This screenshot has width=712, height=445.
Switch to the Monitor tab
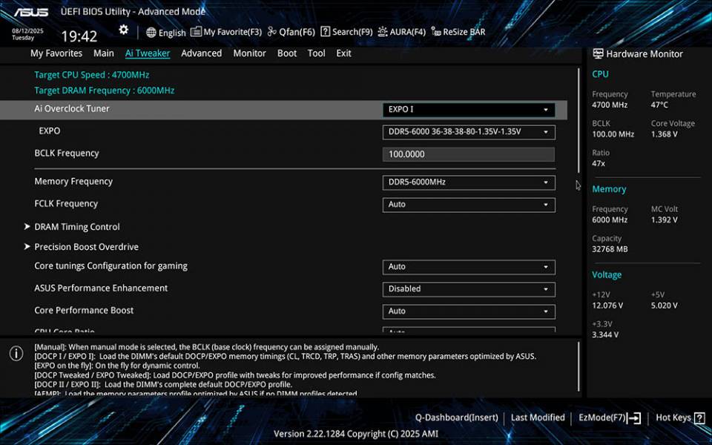(x=249, y=53)
